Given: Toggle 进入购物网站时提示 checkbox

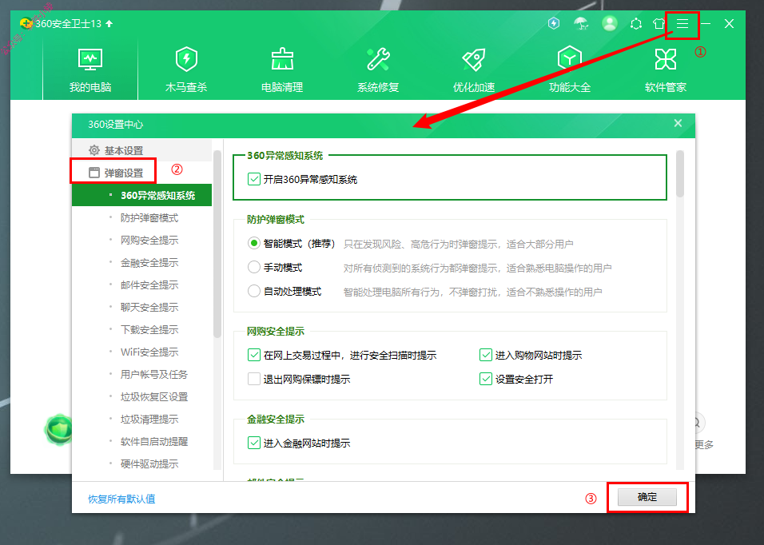Looking at the screenshot, I should [x=486, y=355].
